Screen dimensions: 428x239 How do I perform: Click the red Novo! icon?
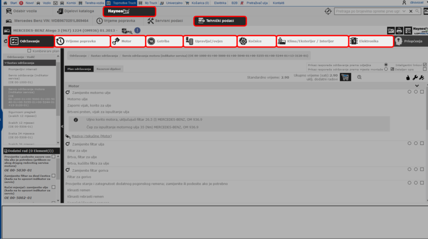tap(21, 3)
